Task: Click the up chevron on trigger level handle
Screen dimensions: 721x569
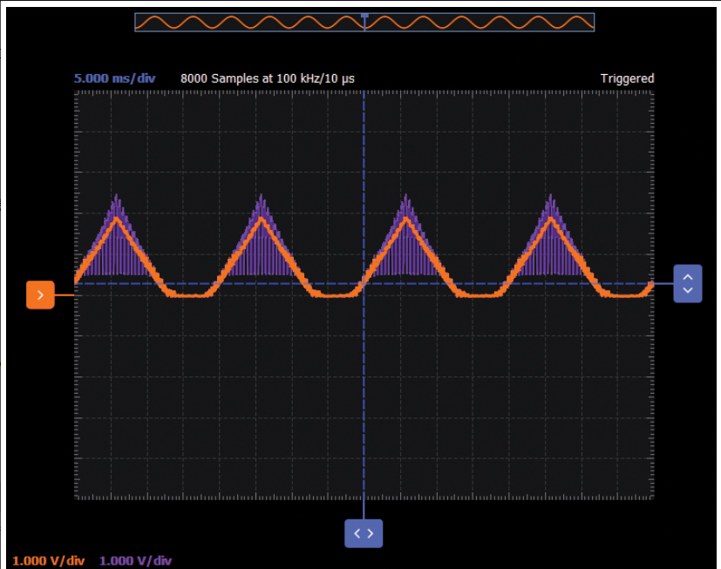Action: click(687, 276)
